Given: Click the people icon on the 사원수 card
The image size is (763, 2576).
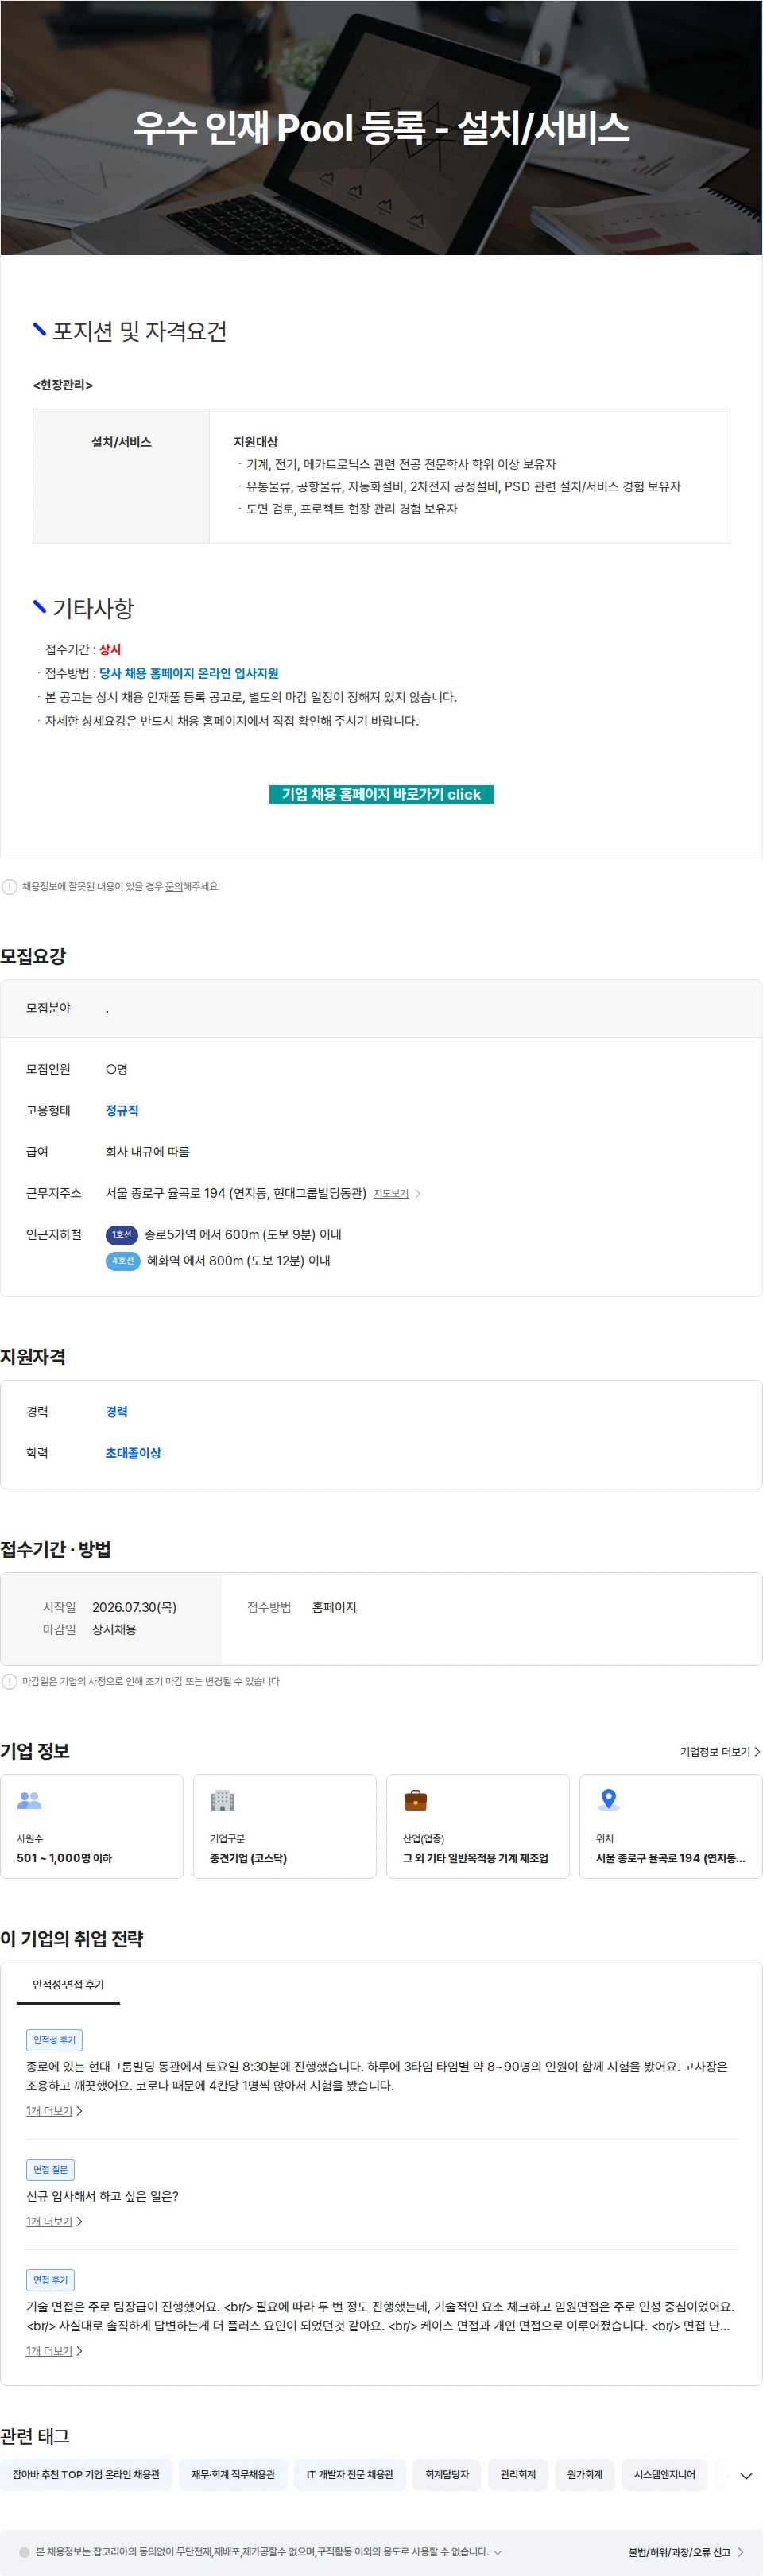Looking at the screenshot, I should 29,1800.
